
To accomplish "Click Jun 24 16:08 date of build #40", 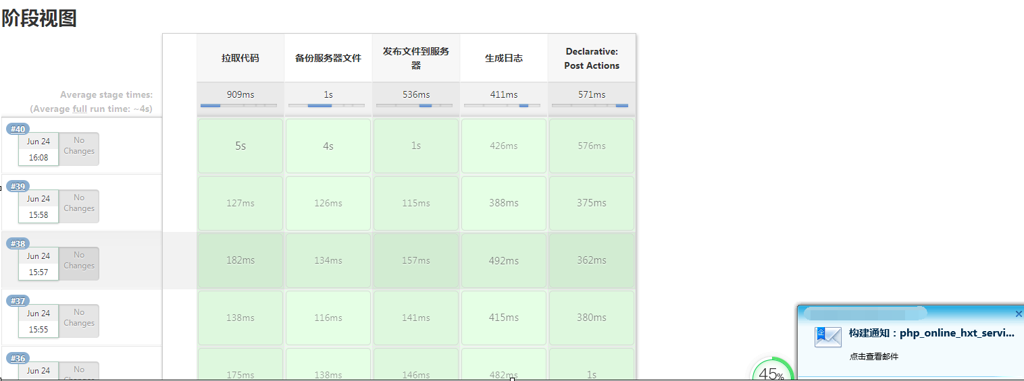I will (x=39, y=149).
